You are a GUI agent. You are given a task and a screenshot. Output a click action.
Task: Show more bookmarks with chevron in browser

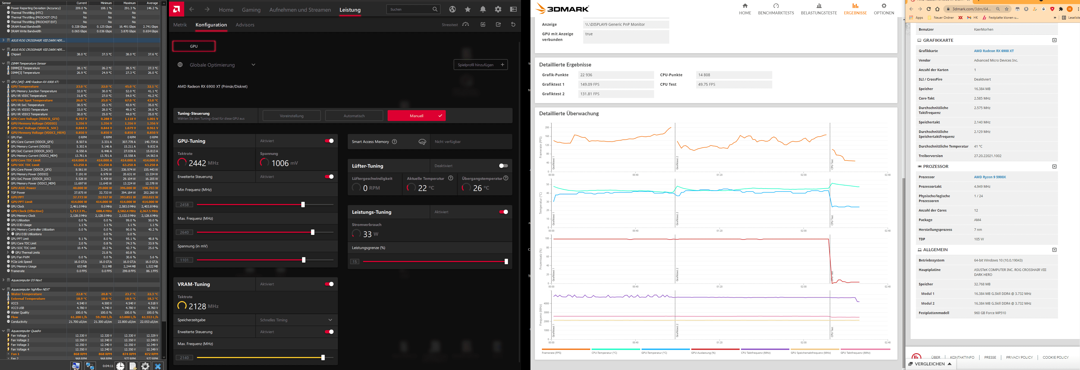1054,18
